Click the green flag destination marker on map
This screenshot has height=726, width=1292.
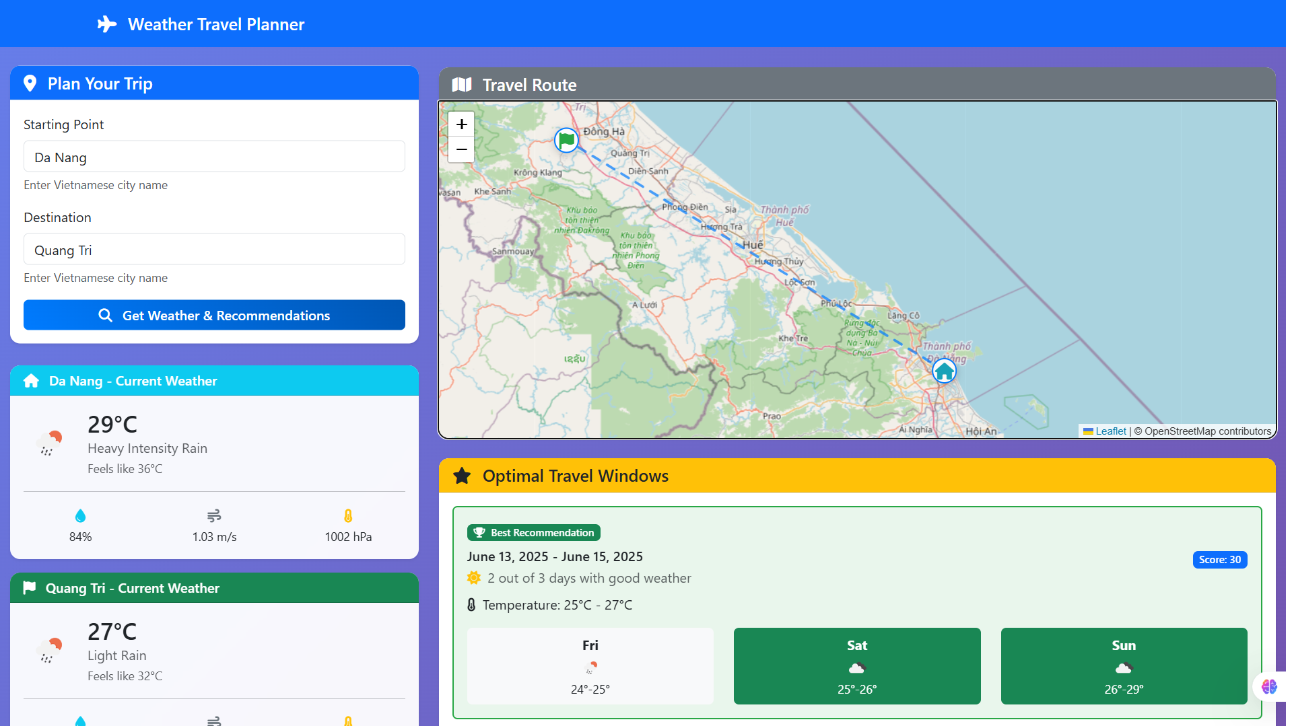click(566, 140)
